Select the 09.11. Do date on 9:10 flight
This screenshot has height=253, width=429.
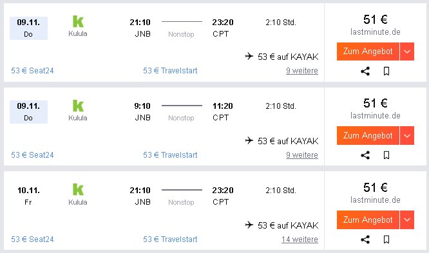pyautogui.click(x=28, y=112)
